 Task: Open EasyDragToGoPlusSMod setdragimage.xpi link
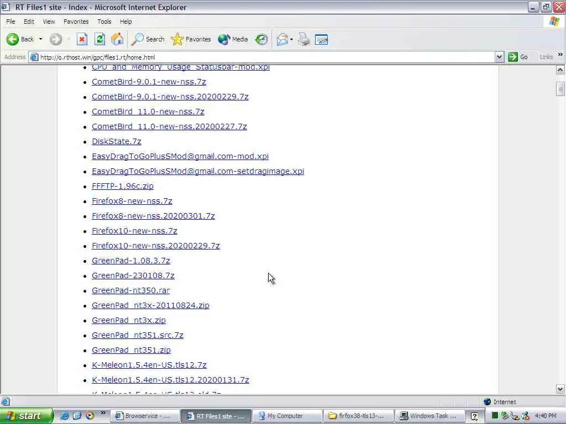point(198,171)
